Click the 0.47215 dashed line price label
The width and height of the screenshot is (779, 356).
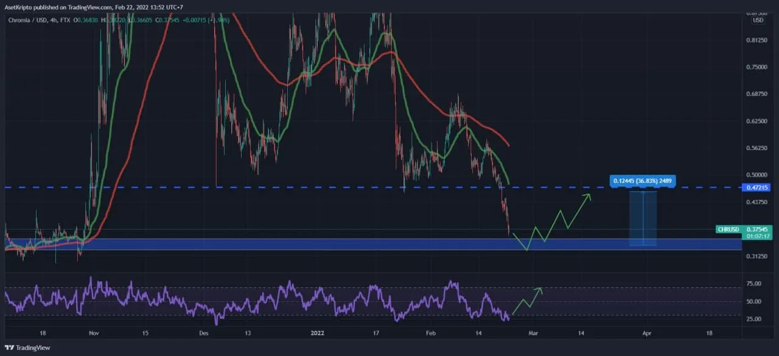click(x=758, y=188)
